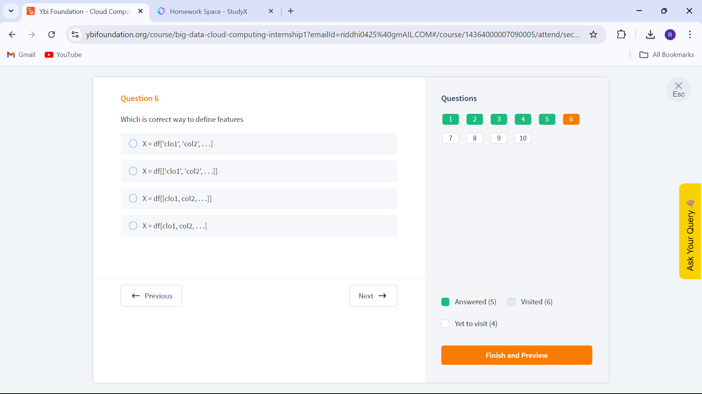Go back to the previous page
Screen dimensions: 702x394
pyautogui.click(x=12, y=34)
